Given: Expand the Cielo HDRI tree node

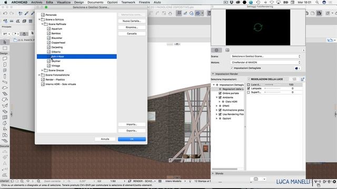Looking at the screenshot, I should 220,102.
